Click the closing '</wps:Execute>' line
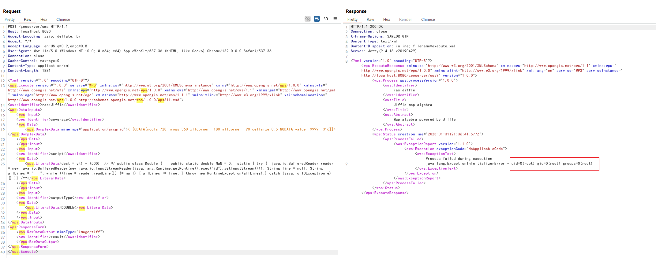 point(23,252)
